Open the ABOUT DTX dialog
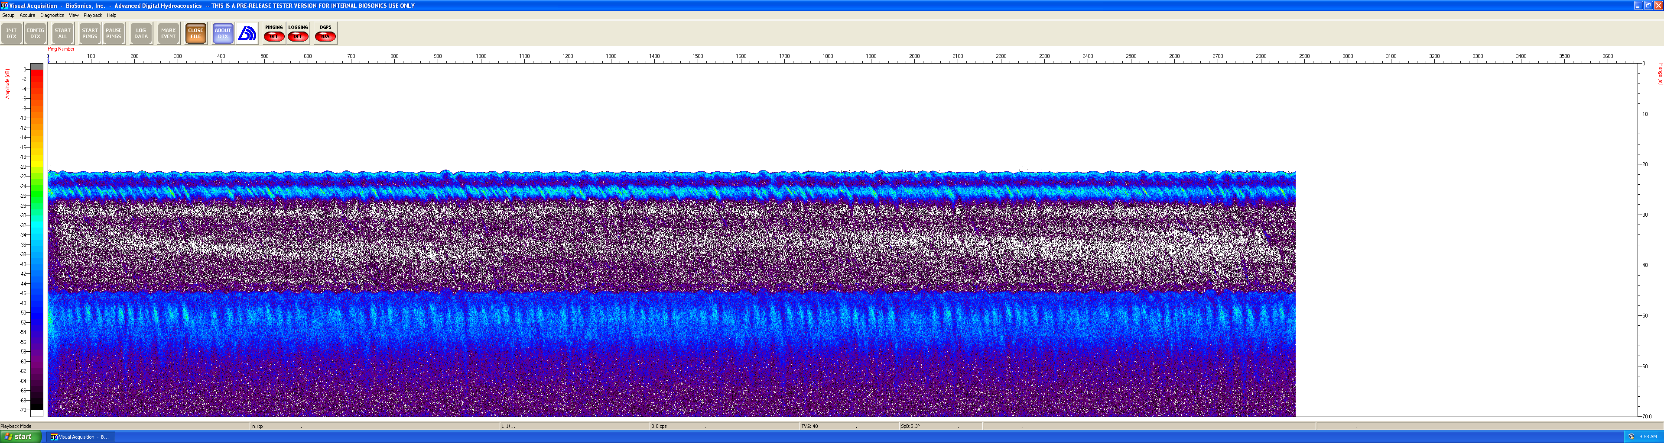The height and width of the screenshot is (443, 1664). [x=223, y=34]
